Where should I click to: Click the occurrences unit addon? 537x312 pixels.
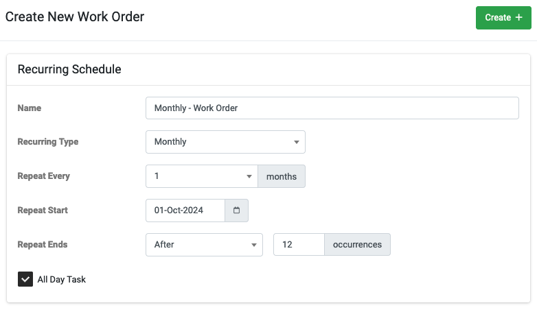[x=357, y=245]
